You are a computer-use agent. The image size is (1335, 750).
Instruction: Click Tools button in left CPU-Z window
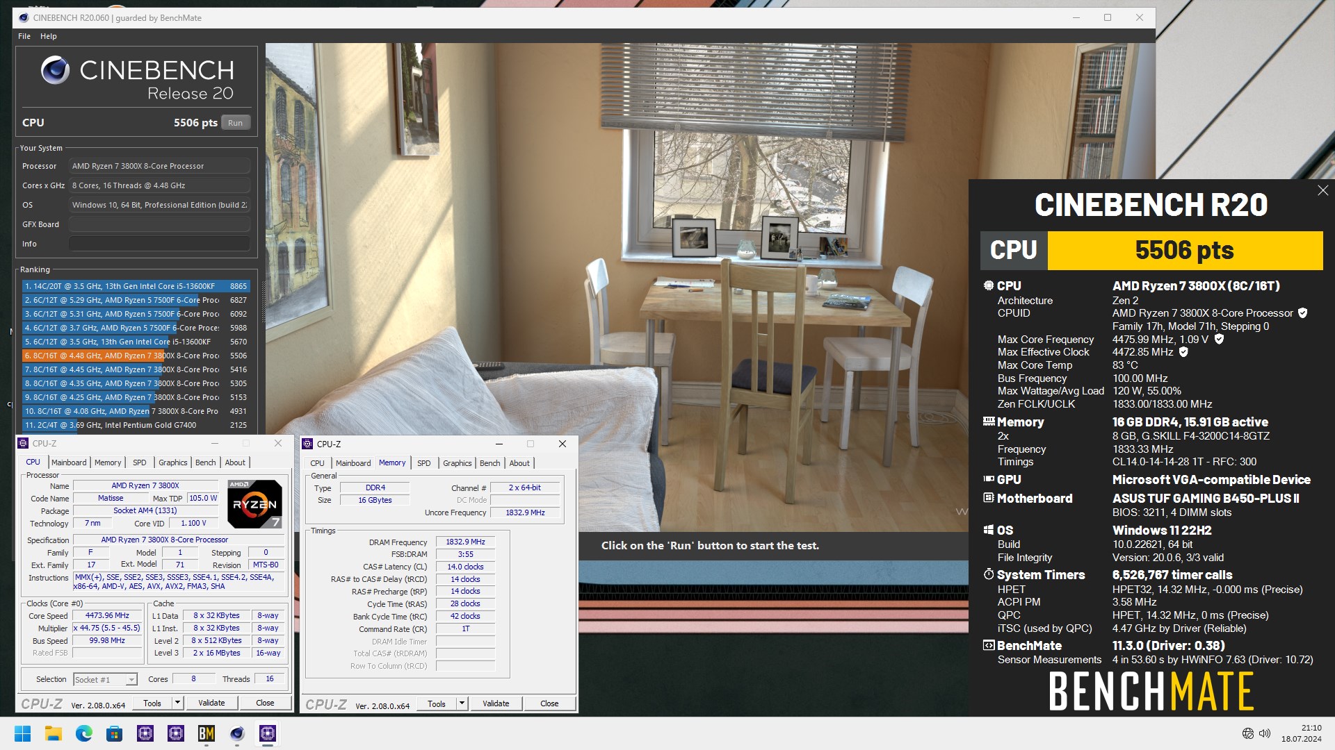tap(152, 703)
